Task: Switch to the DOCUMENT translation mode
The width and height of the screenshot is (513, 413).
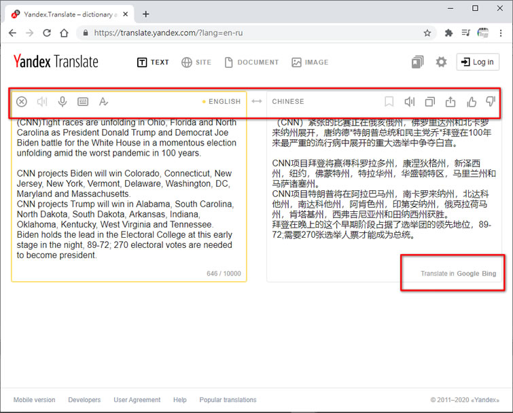Action: point(251,62)
